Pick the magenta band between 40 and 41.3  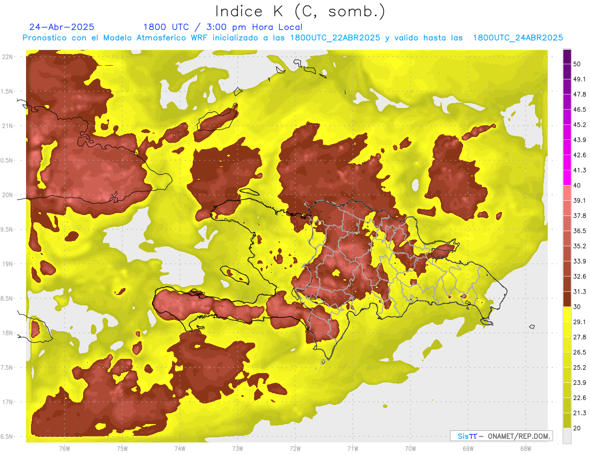(567, 178)
